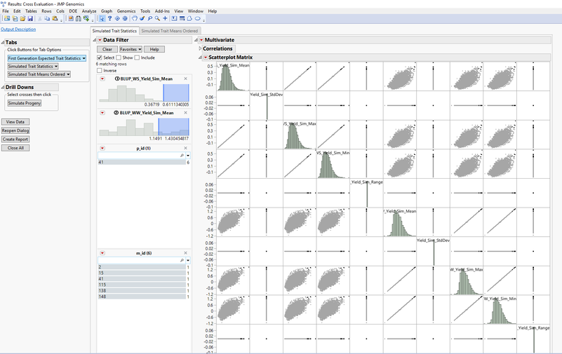Open the Genomics menu
Image resolution: width=562 pixels, height=354 pixels.
pos(126,11)
